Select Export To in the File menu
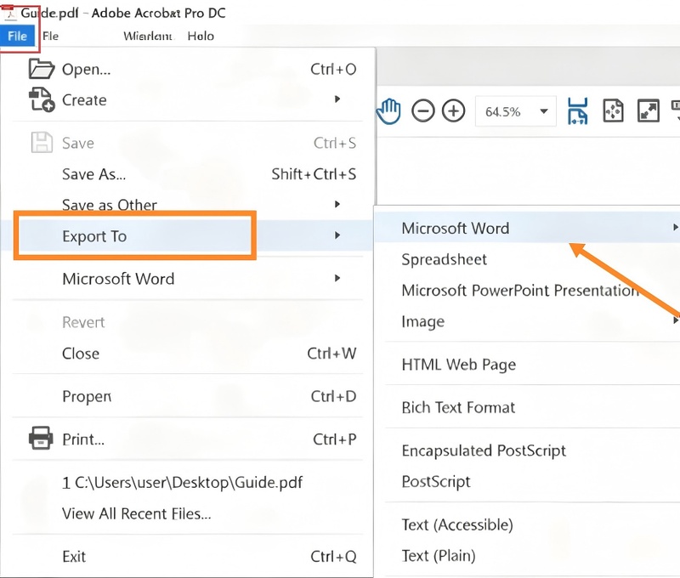The width and height of the screenshot is (680, 578). (187, 235)
